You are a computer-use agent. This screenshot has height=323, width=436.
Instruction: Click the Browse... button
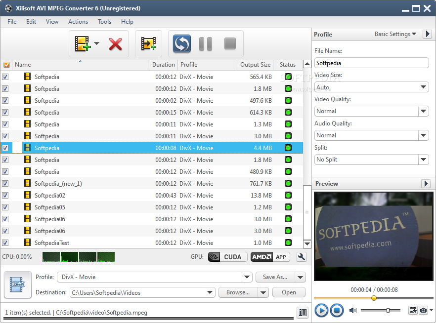(238, 292)
